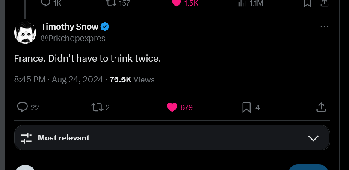Click the filter sliders icon beside Most relevant
The width and height of the screenshot is (349, 170).
(x=26, y=138)
